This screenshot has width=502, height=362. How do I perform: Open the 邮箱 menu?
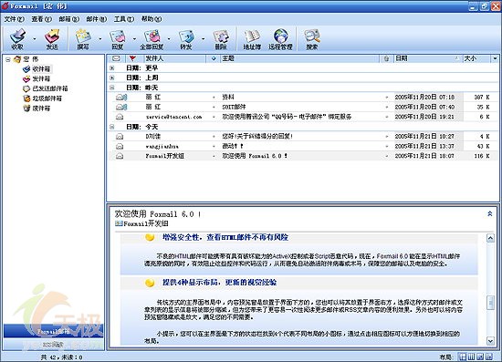68,19
